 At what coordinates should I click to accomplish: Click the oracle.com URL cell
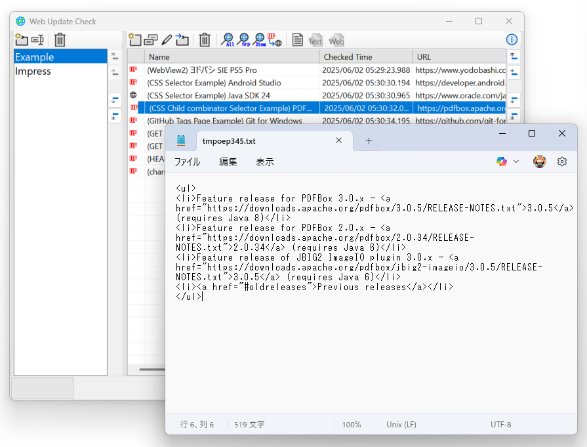click(460, 96)
